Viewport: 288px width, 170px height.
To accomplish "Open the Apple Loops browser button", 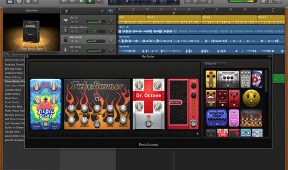I will click(271, 2).
